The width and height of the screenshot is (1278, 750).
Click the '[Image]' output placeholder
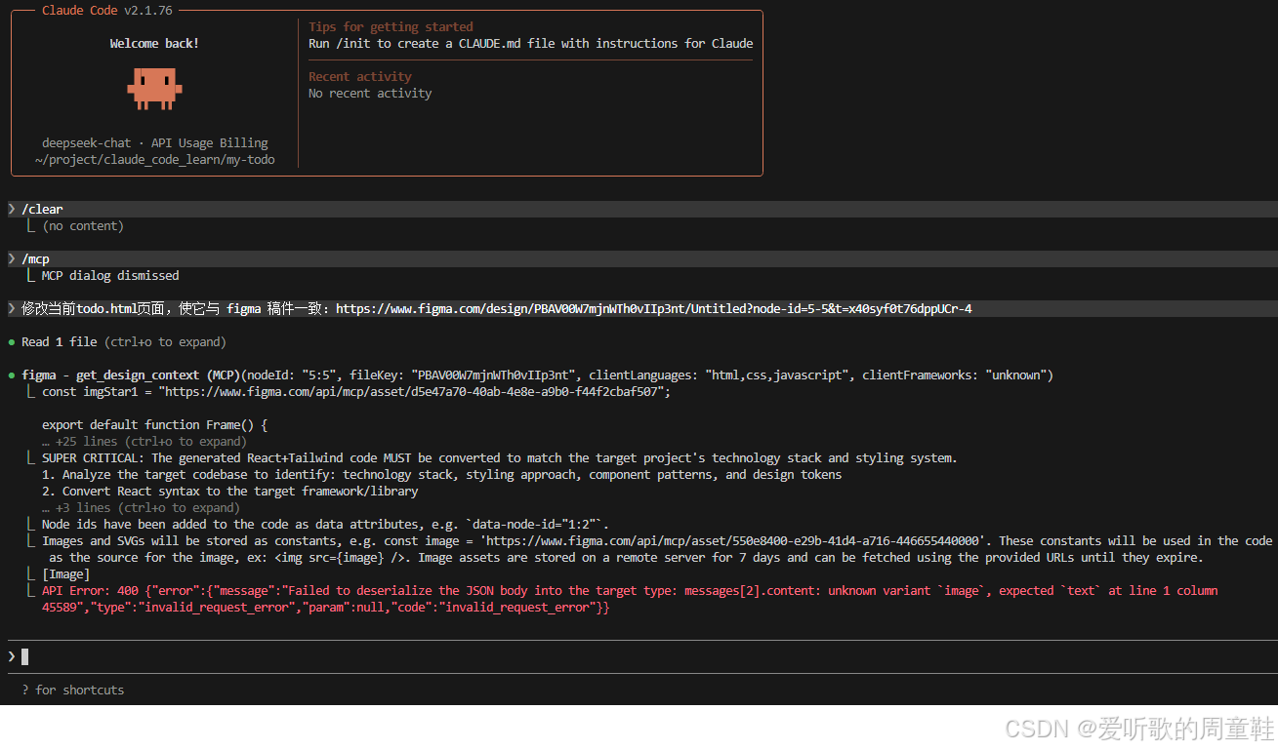(65, 574)
